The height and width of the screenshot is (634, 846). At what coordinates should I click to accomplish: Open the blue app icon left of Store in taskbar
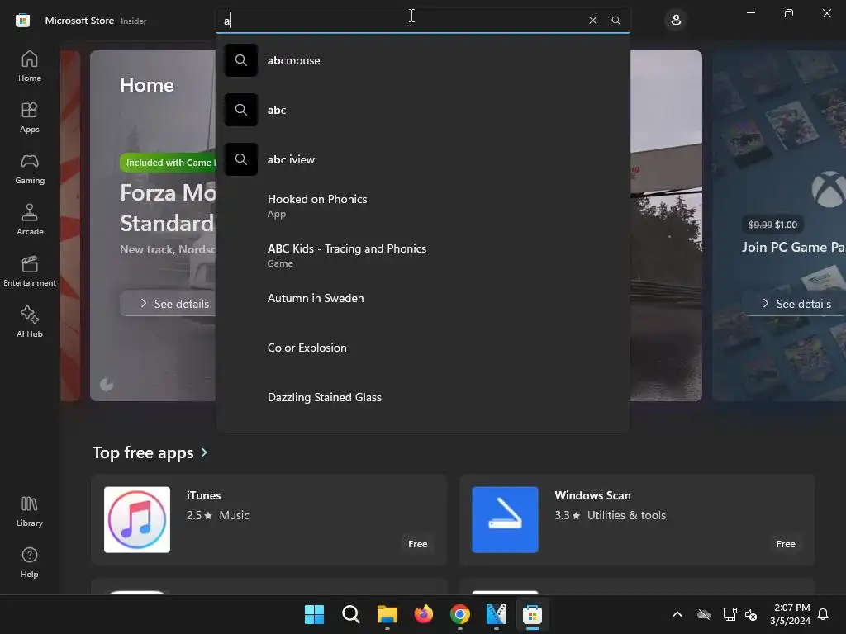pos(497,614)
